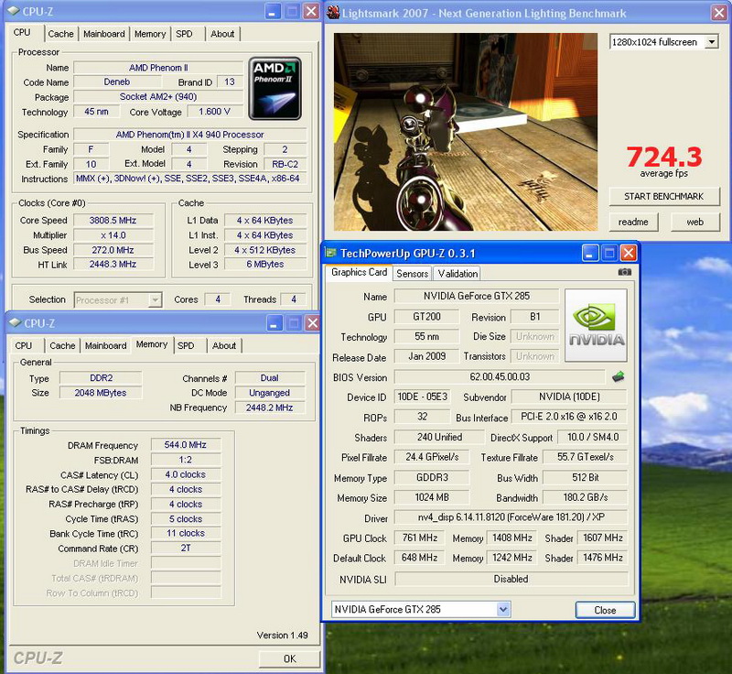Click the upper CPU-Z title bar icon
This screenshot has height=674, width=732.
[x=15, y=11]
